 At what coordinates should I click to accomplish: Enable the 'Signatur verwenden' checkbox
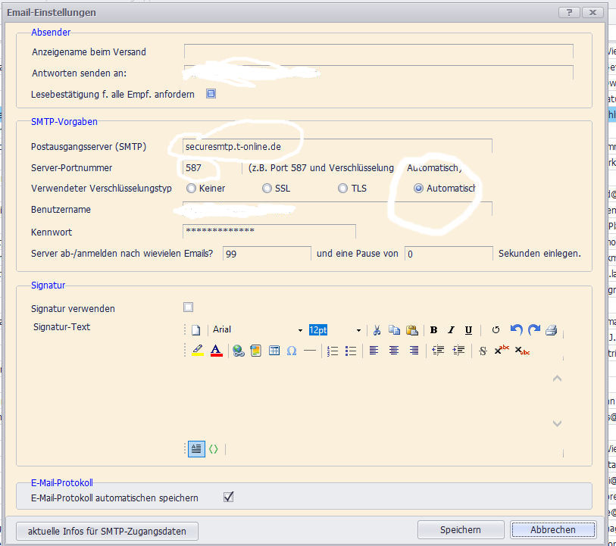click(189, 307)
